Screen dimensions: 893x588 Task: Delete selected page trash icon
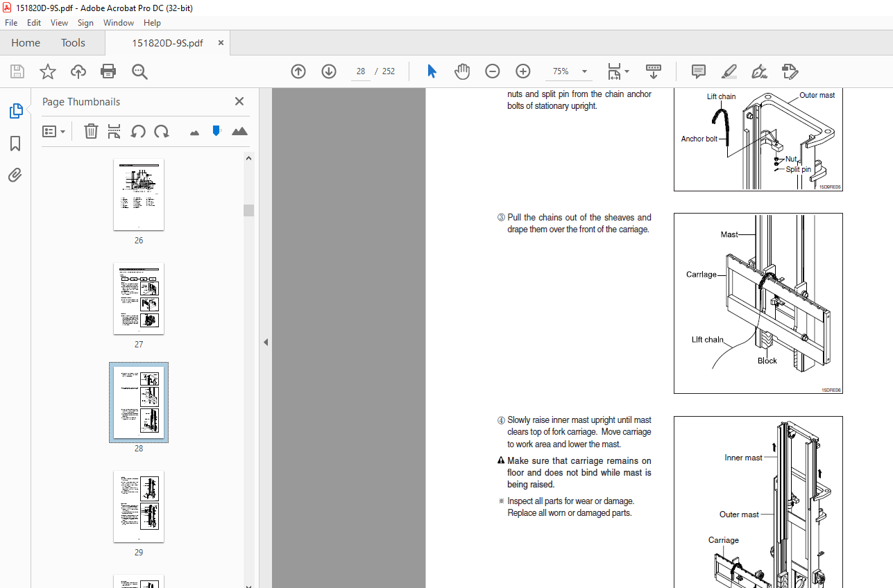[x=91, y=131]
